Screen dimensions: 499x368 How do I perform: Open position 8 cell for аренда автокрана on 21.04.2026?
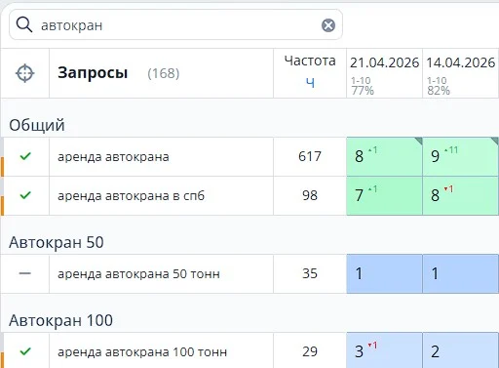(384, 156)
